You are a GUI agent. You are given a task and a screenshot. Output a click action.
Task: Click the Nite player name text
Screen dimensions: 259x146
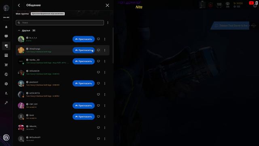pyautogui.click(x=139, y=7)
